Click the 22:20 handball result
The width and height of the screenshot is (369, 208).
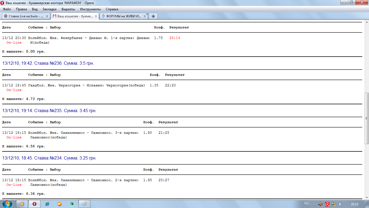pos(170,85)
